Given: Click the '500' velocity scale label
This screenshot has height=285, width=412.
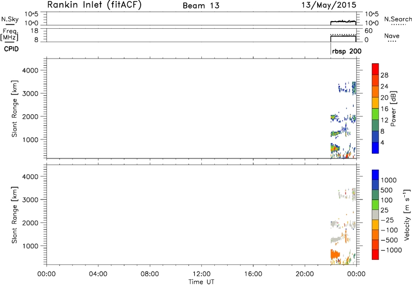Looking at the screenshot, I should (x=386, y=190).
